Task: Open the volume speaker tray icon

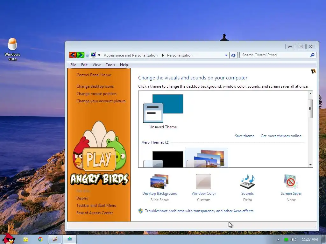Action: 294,240
